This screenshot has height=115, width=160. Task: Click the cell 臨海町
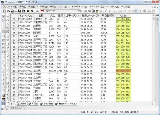pos(41,33)
